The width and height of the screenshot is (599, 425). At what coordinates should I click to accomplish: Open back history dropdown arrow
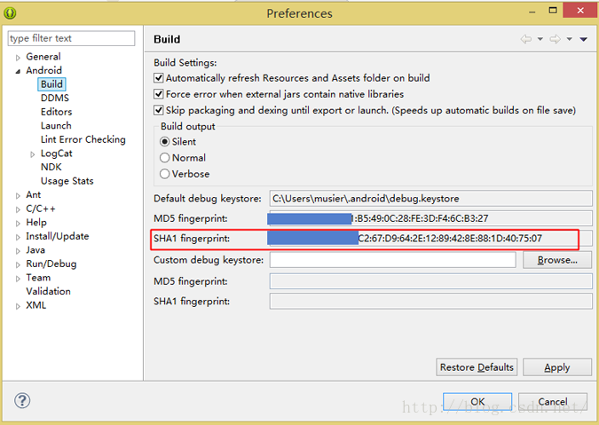point(540,40)
